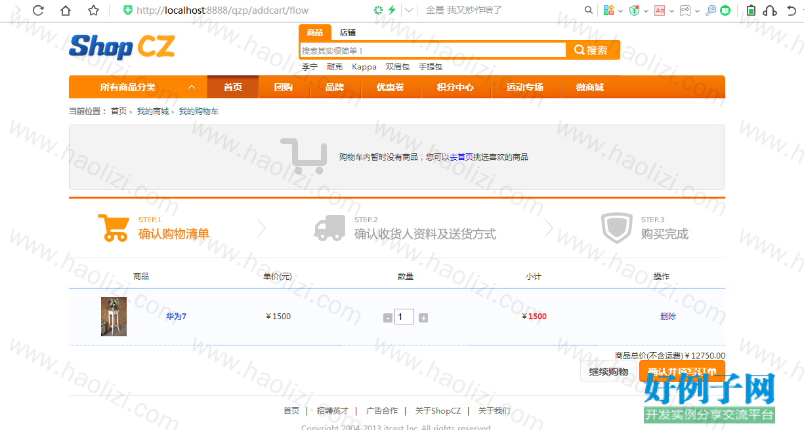The image size is (804, 430).
Task: Click footer link 广告合作
Action: pos(382,411)
